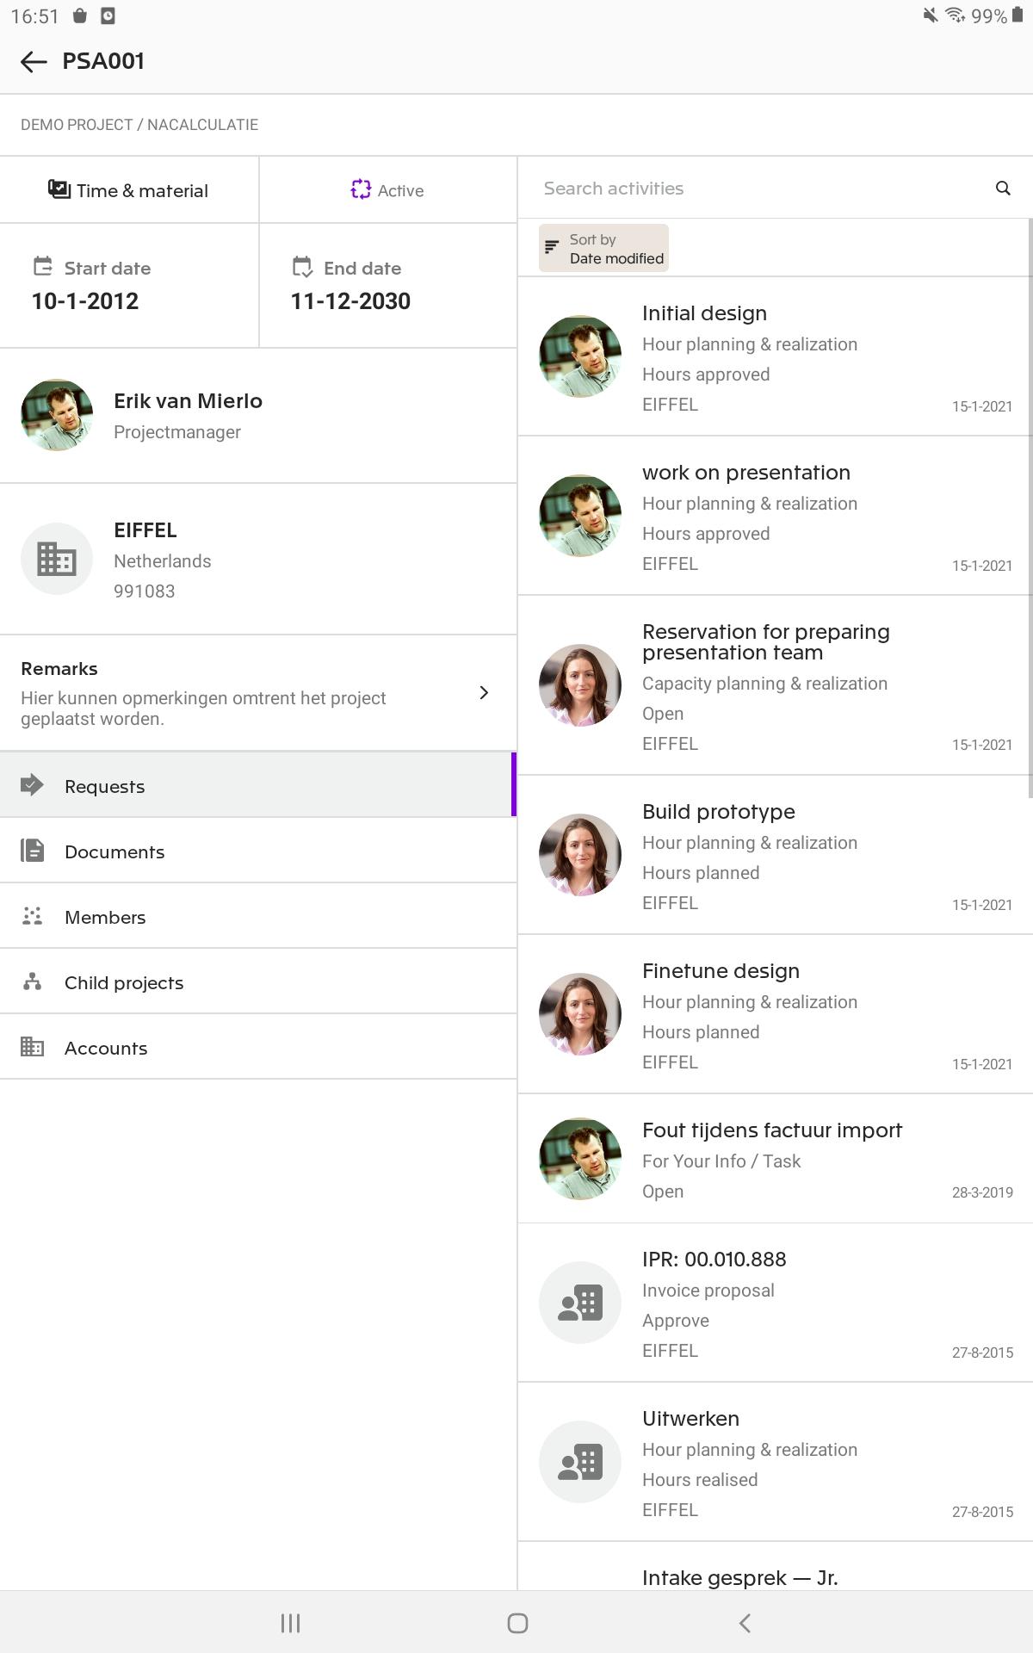Expand the Remarks section chevron
The image size is (1033, 1653).
click(484, 692)
